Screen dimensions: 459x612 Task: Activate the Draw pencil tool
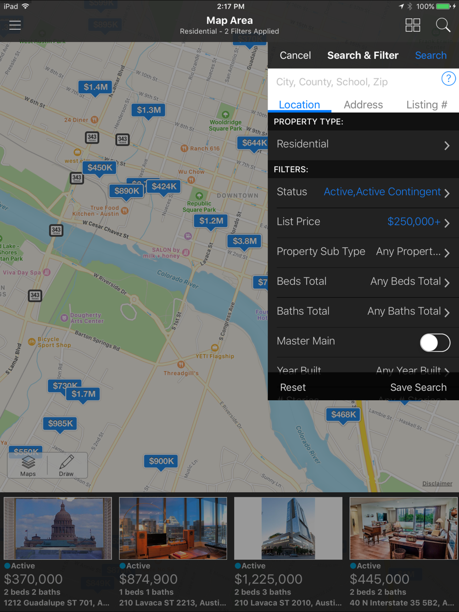(66, 466)
